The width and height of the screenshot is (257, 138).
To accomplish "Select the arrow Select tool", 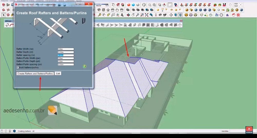I will point(3,15).
